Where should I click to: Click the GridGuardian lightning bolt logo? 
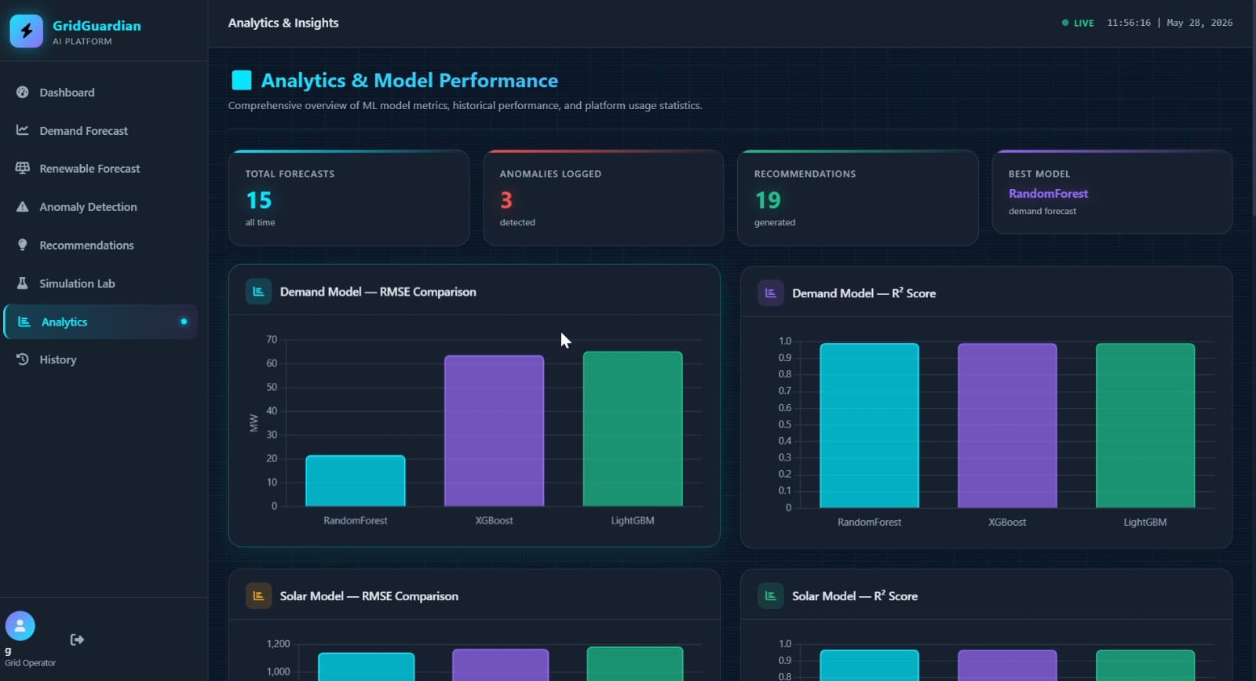[x=27, y=31]
